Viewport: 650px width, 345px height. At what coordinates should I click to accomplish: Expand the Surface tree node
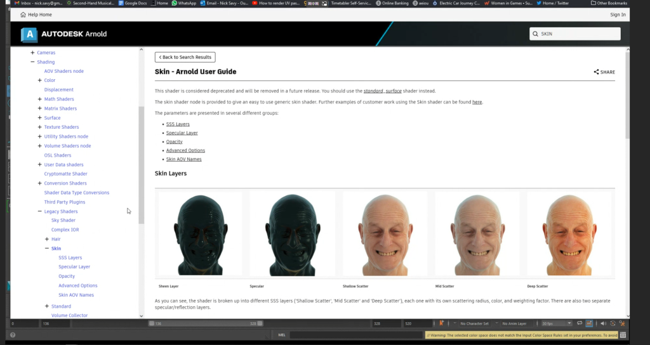(39, 117)
